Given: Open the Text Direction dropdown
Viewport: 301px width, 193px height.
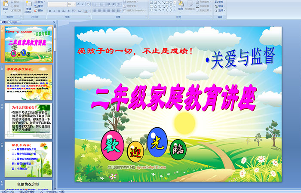Looking at the screenshot, I should pyautogui.click(x=130, y=2).
